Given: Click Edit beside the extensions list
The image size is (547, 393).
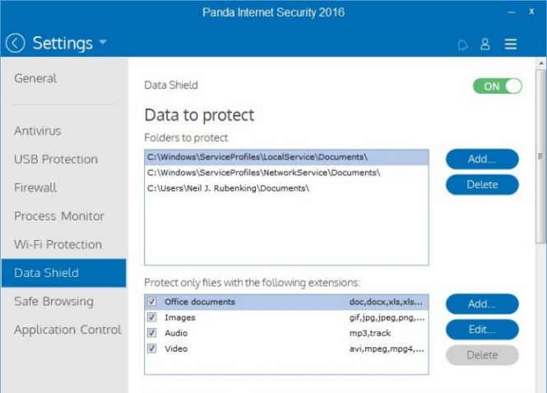Looking at the screenshot, I should [482, 330].
